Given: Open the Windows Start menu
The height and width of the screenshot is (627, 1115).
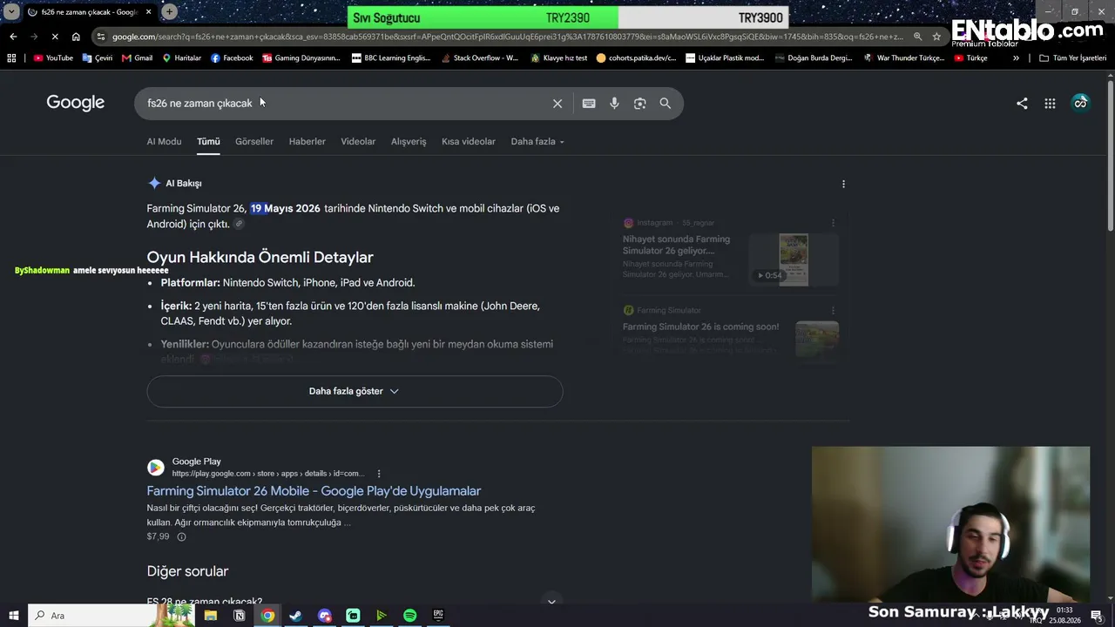Looking at the screenshot, I should (x=14, y=616).
